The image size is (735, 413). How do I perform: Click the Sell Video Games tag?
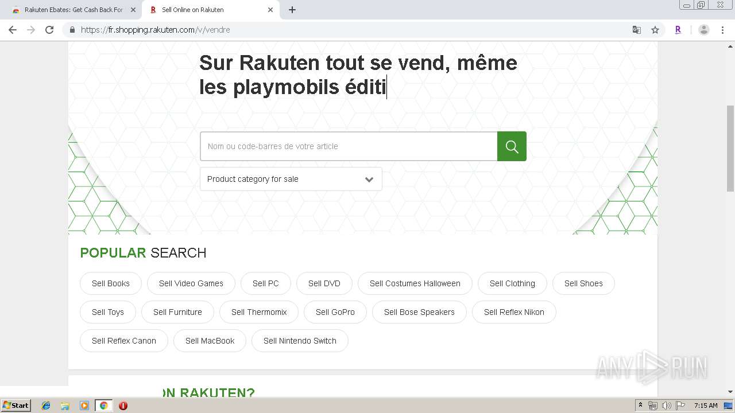pos(191,283)
